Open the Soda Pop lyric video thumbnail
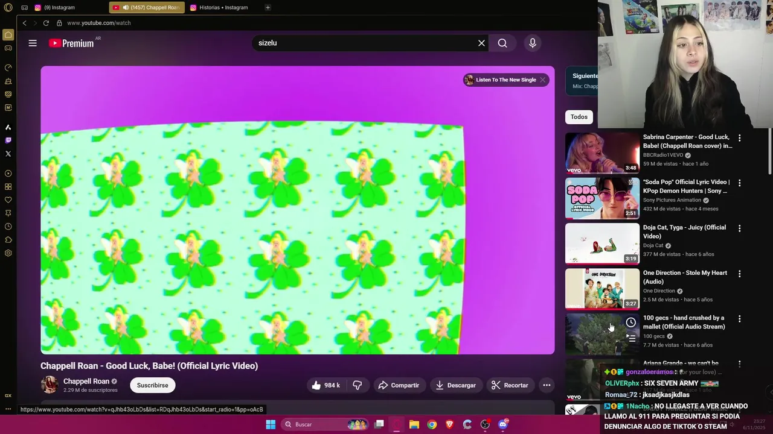The image size is (773, 434). click(x=602, y=198)
